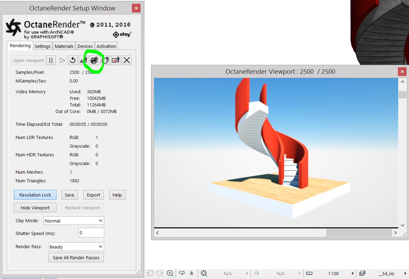The width and height of the screenshot is (409, 279).
Task: Click the viewport vertical scrollbar thumb
Action: (402, 95)
